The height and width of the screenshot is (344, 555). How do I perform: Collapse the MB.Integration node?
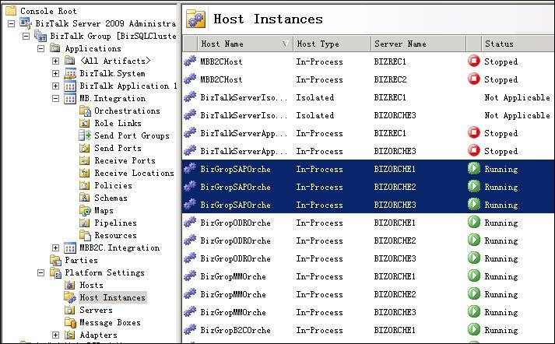click(55, 98)
